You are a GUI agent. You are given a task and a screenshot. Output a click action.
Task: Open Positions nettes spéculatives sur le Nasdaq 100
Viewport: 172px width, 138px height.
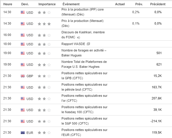pos(84,110)
